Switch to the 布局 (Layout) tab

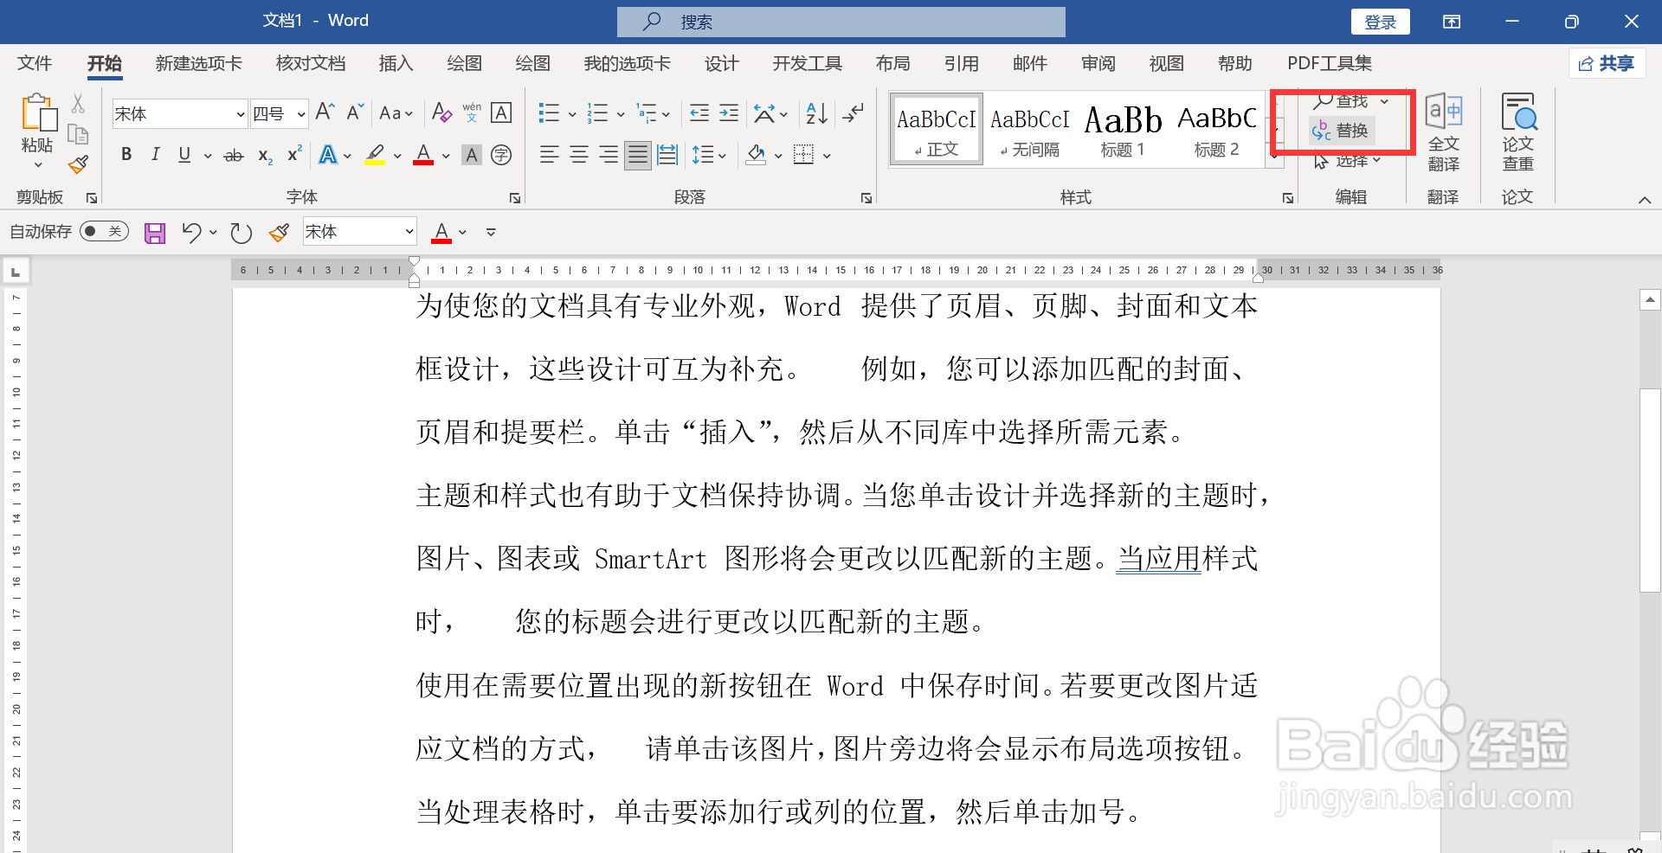(892, 63)
